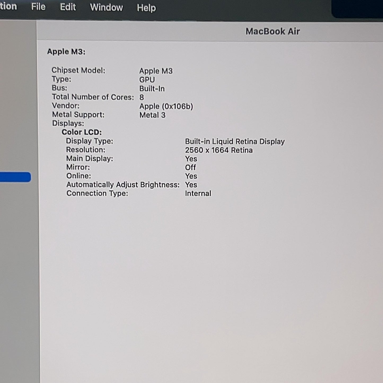This screenshot has width=383, height=383.
Task: Open the File menu
Action: point(38,7)
